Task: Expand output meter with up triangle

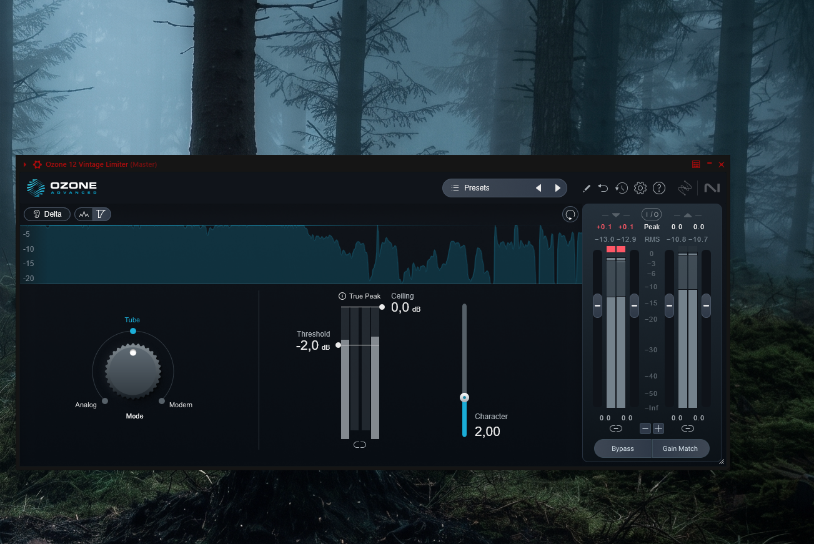Action: pos(688,215)
